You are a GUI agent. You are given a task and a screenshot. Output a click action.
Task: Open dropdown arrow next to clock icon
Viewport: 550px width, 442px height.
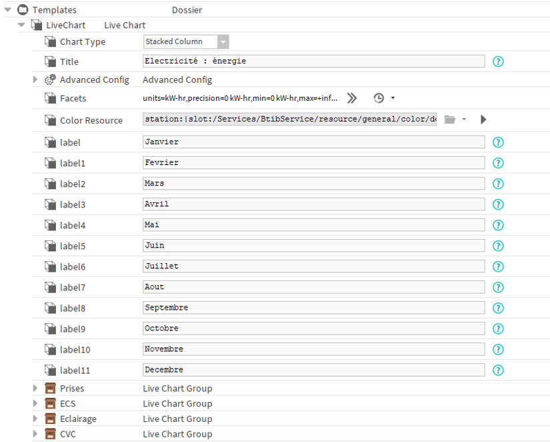(393, 98)
